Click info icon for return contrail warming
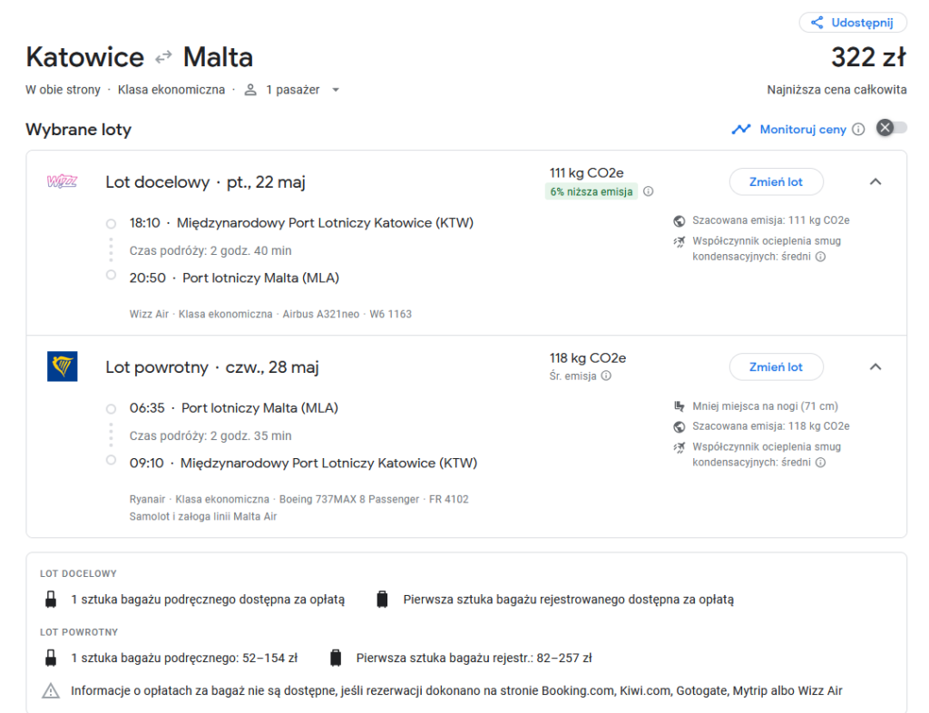Image resolution: width=929 pixels, height=713 pixels. click(x=821, y=463)
